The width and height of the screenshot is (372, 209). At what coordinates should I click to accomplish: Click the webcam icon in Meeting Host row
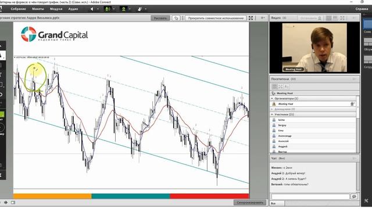point(352,104)
